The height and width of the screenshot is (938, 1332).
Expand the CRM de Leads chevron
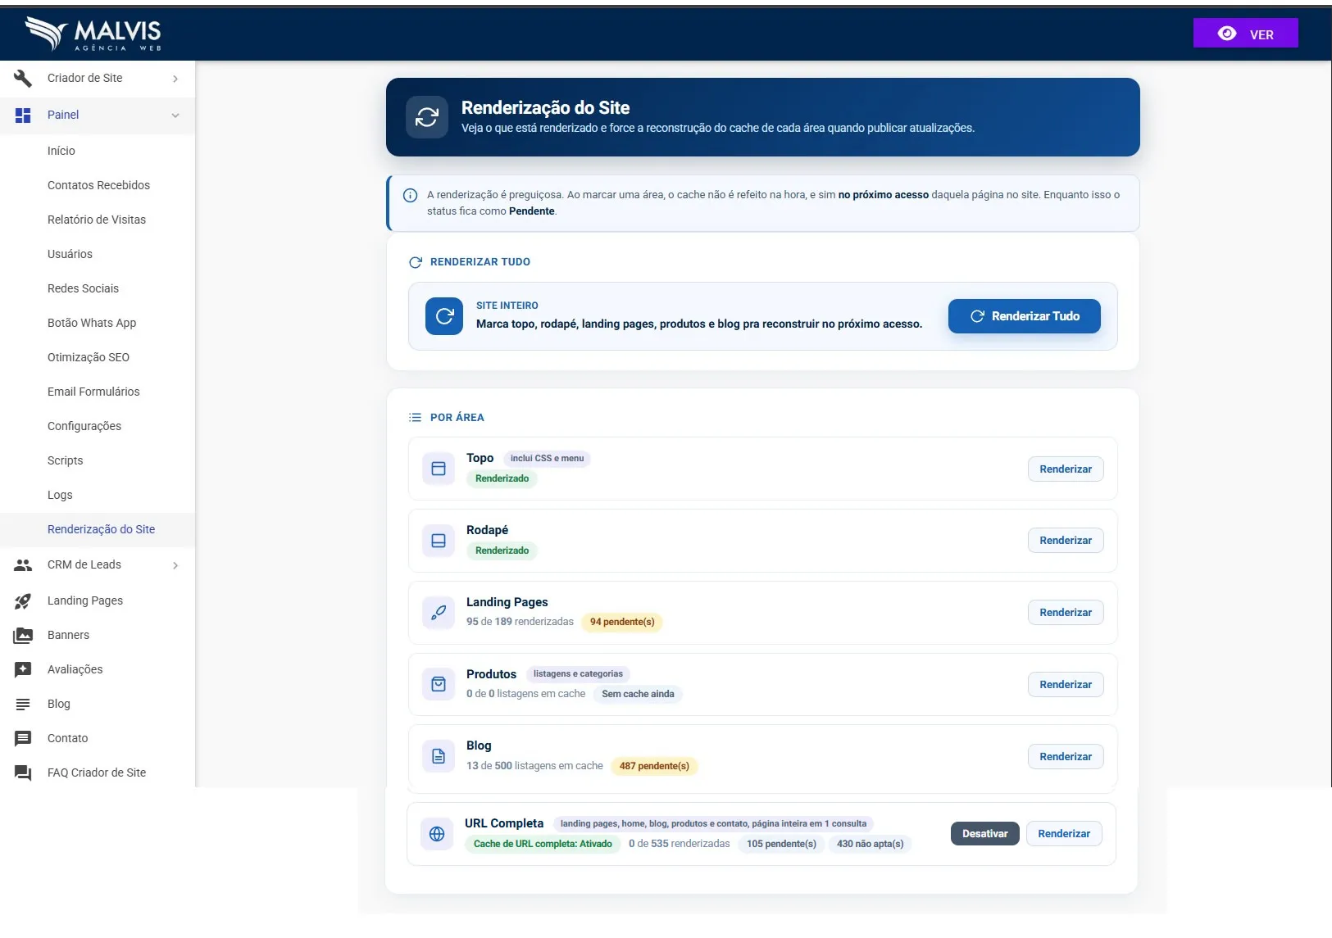click(175, 565)
